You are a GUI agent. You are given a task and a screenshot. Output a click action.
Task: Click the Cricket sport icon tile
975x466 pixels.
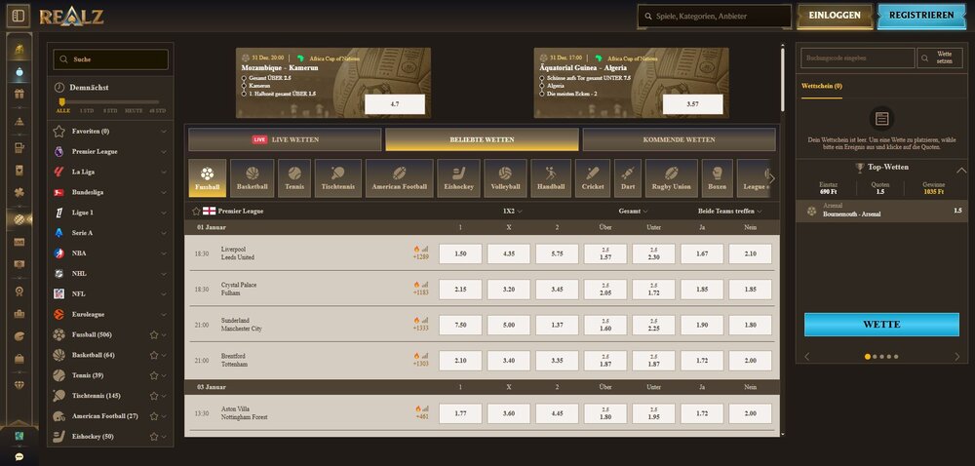(x=593, y=178)
